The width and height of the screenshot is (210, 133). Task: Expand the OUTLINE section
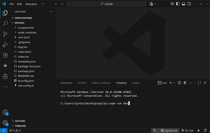coord(33,121)
